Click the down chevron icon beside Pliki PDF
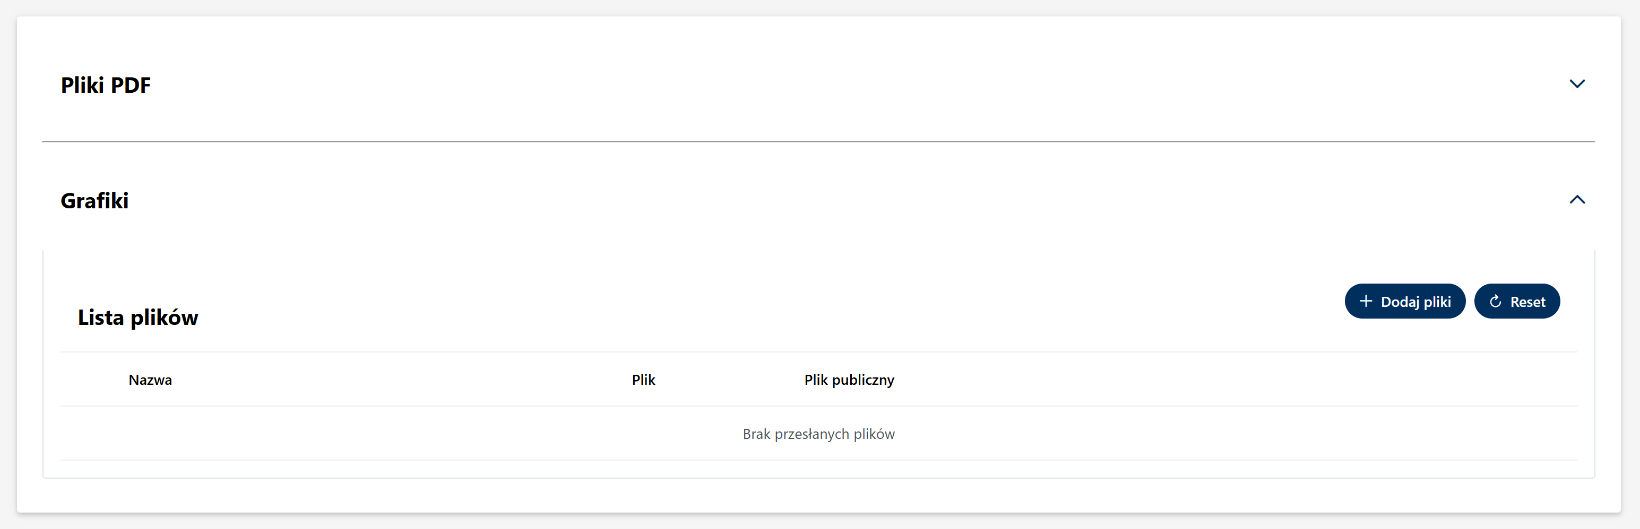Viewport: 1640px width, 529px height. pyautogui.click(x=1576, y=84)
